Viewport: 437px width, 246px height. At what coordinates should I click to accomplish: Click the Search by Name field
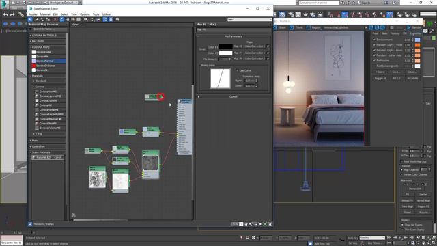click(x=50, y=29)
